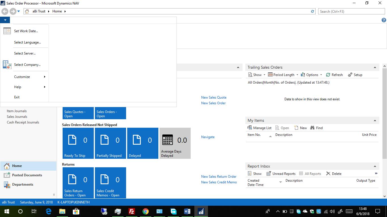Expand Report Inbox toolbar overflow chevron
The width and height of the screenshot is (387, 217).
(376, 173)
